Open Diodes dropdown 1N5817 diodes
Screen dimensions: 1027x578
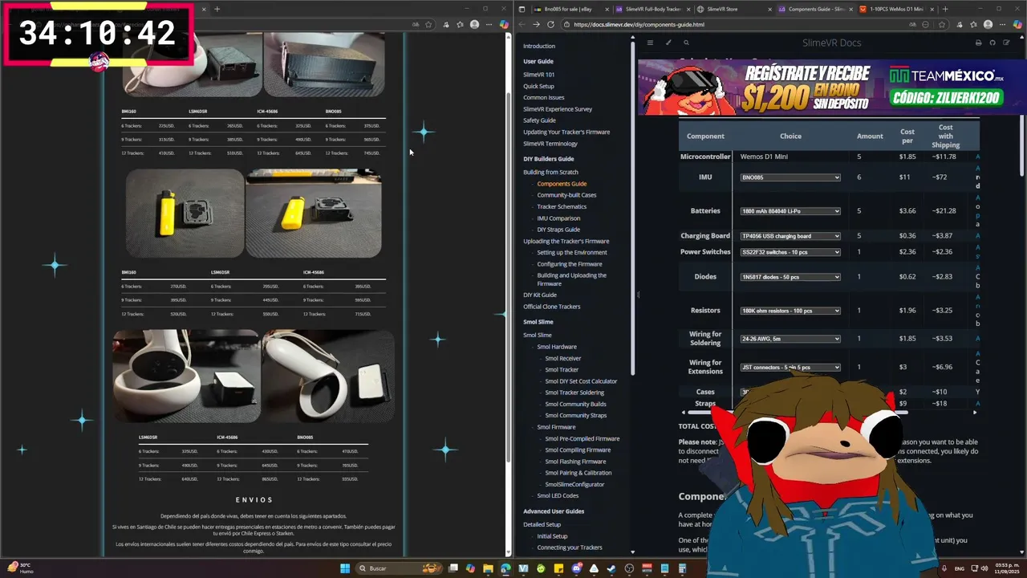point(790,277)
